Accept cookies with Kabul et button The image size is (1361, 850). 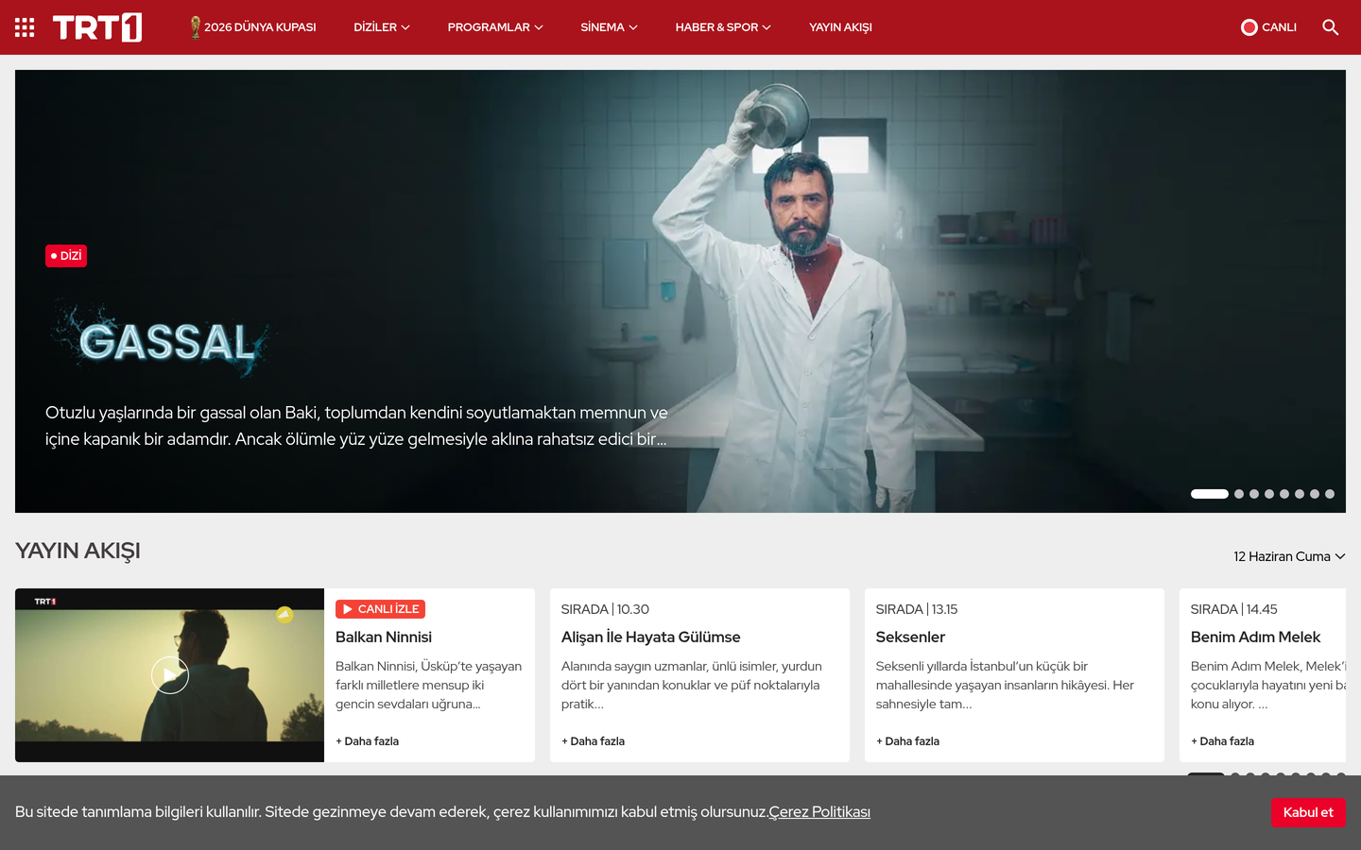click(1308, 812)
